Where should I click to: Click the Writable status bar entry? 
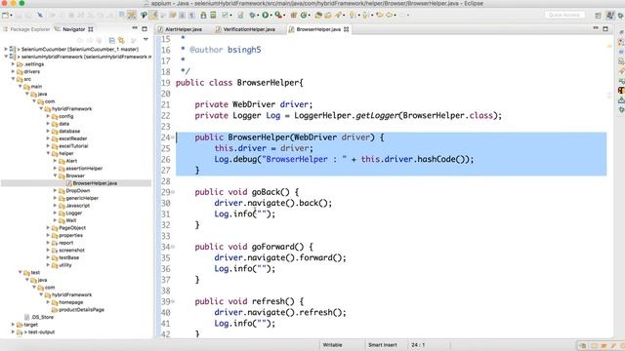pos(332,345)
